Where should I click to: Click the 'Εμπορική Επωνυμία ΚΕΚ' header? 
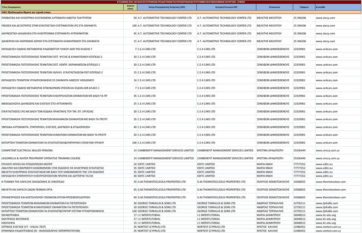tap(226, 7)
